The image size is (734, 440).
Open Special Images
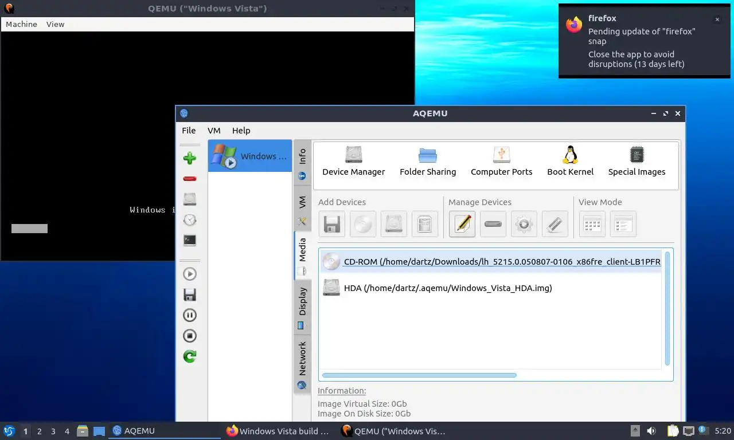point(637,161)
